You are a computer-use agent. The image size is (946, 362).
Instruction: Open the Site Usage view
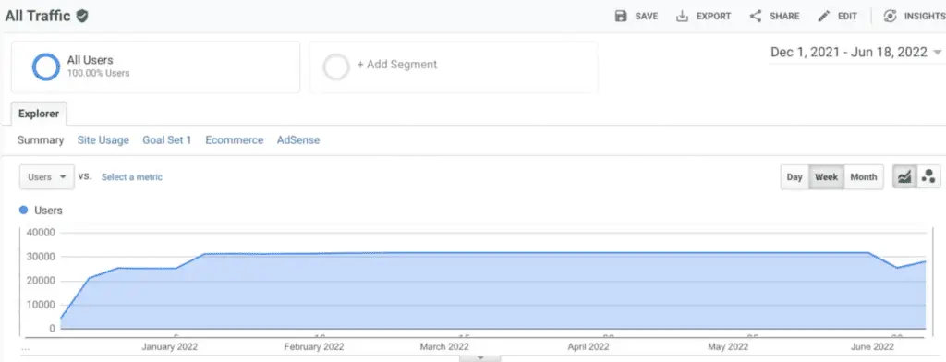click(103, 140)
